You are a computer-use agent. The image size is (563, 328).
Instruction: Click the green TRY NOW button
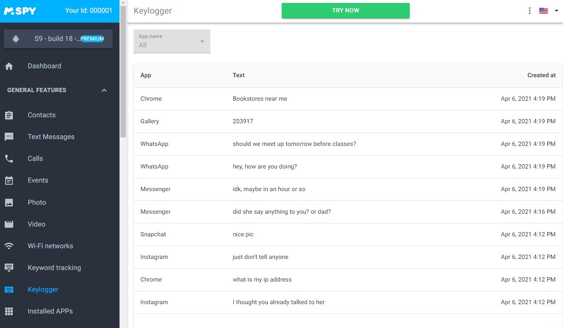coord(345,11)
